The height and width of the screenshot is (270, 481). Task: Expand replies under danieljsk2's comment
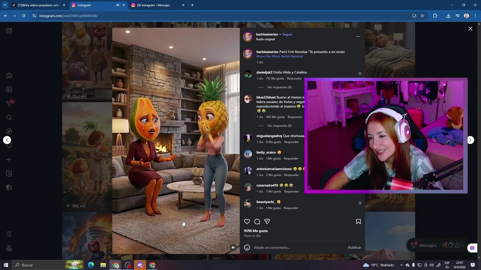tap(279, 87)
